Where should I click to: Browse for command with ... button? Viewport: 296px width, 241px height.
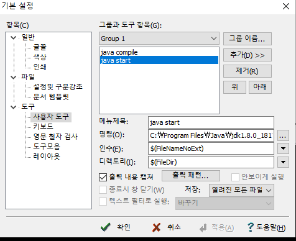tap(283, 135)
